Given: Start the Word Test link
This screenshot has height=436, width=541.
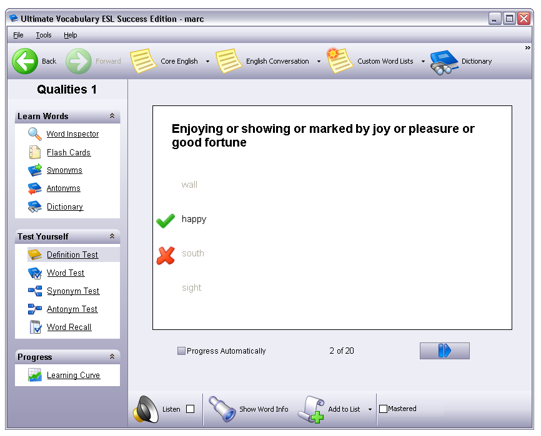Looking at the screenshot, I should pos(66,273).
